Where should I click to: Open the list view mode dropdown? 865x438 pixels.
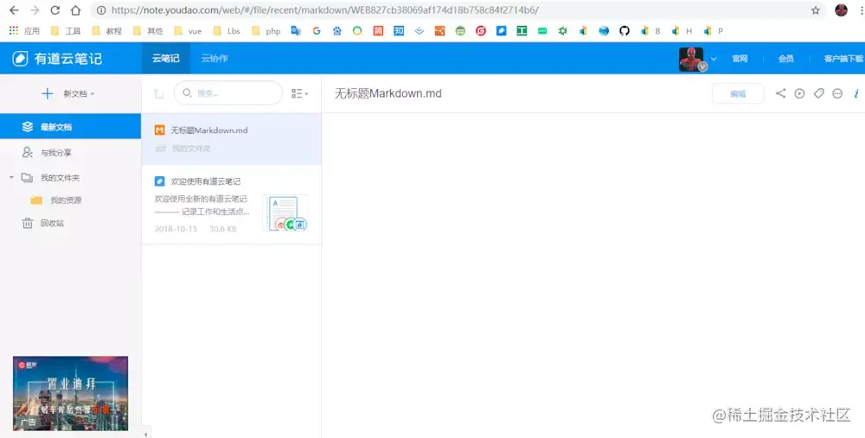click(299, 93)
